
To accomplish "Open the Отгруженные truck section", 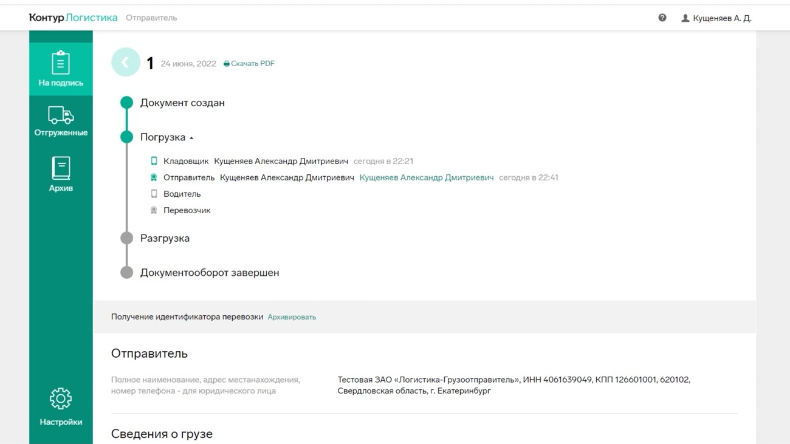I will [x=61, y=121].
